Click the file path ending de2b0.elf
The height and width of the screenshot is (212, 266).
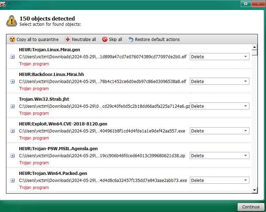coord(103,57)
